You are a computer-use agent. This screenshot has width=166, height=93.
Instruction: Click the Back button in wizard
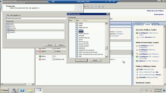tap(50, 45)
